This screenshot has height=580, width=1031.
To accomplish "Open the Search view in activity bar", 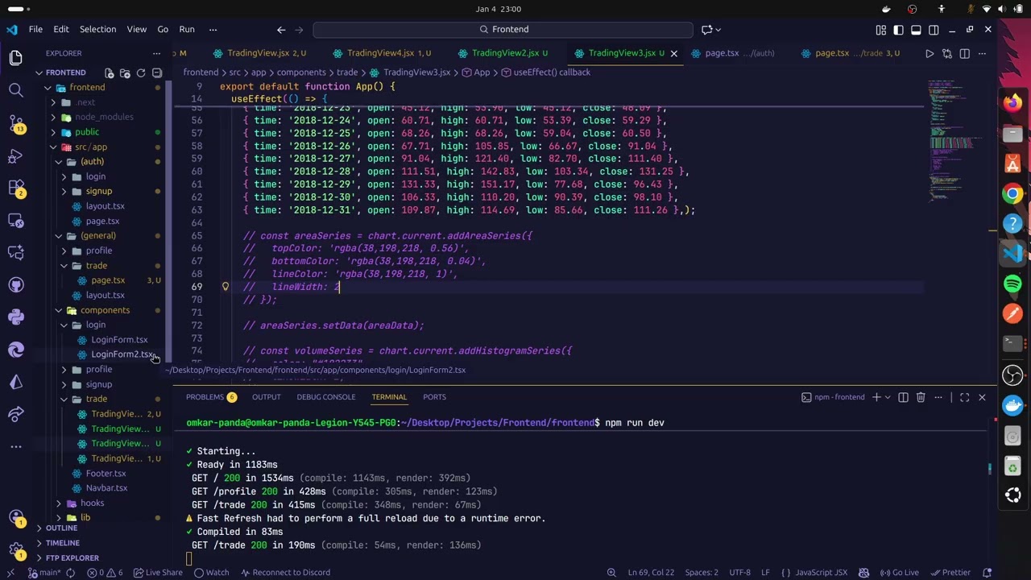I will pos(16,90).
